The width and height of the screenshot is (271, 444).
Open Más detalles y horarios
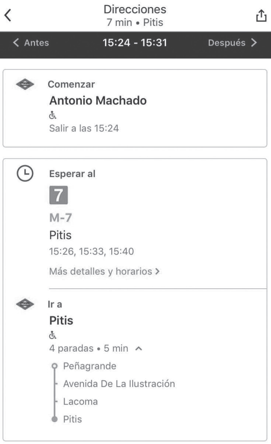101,271
